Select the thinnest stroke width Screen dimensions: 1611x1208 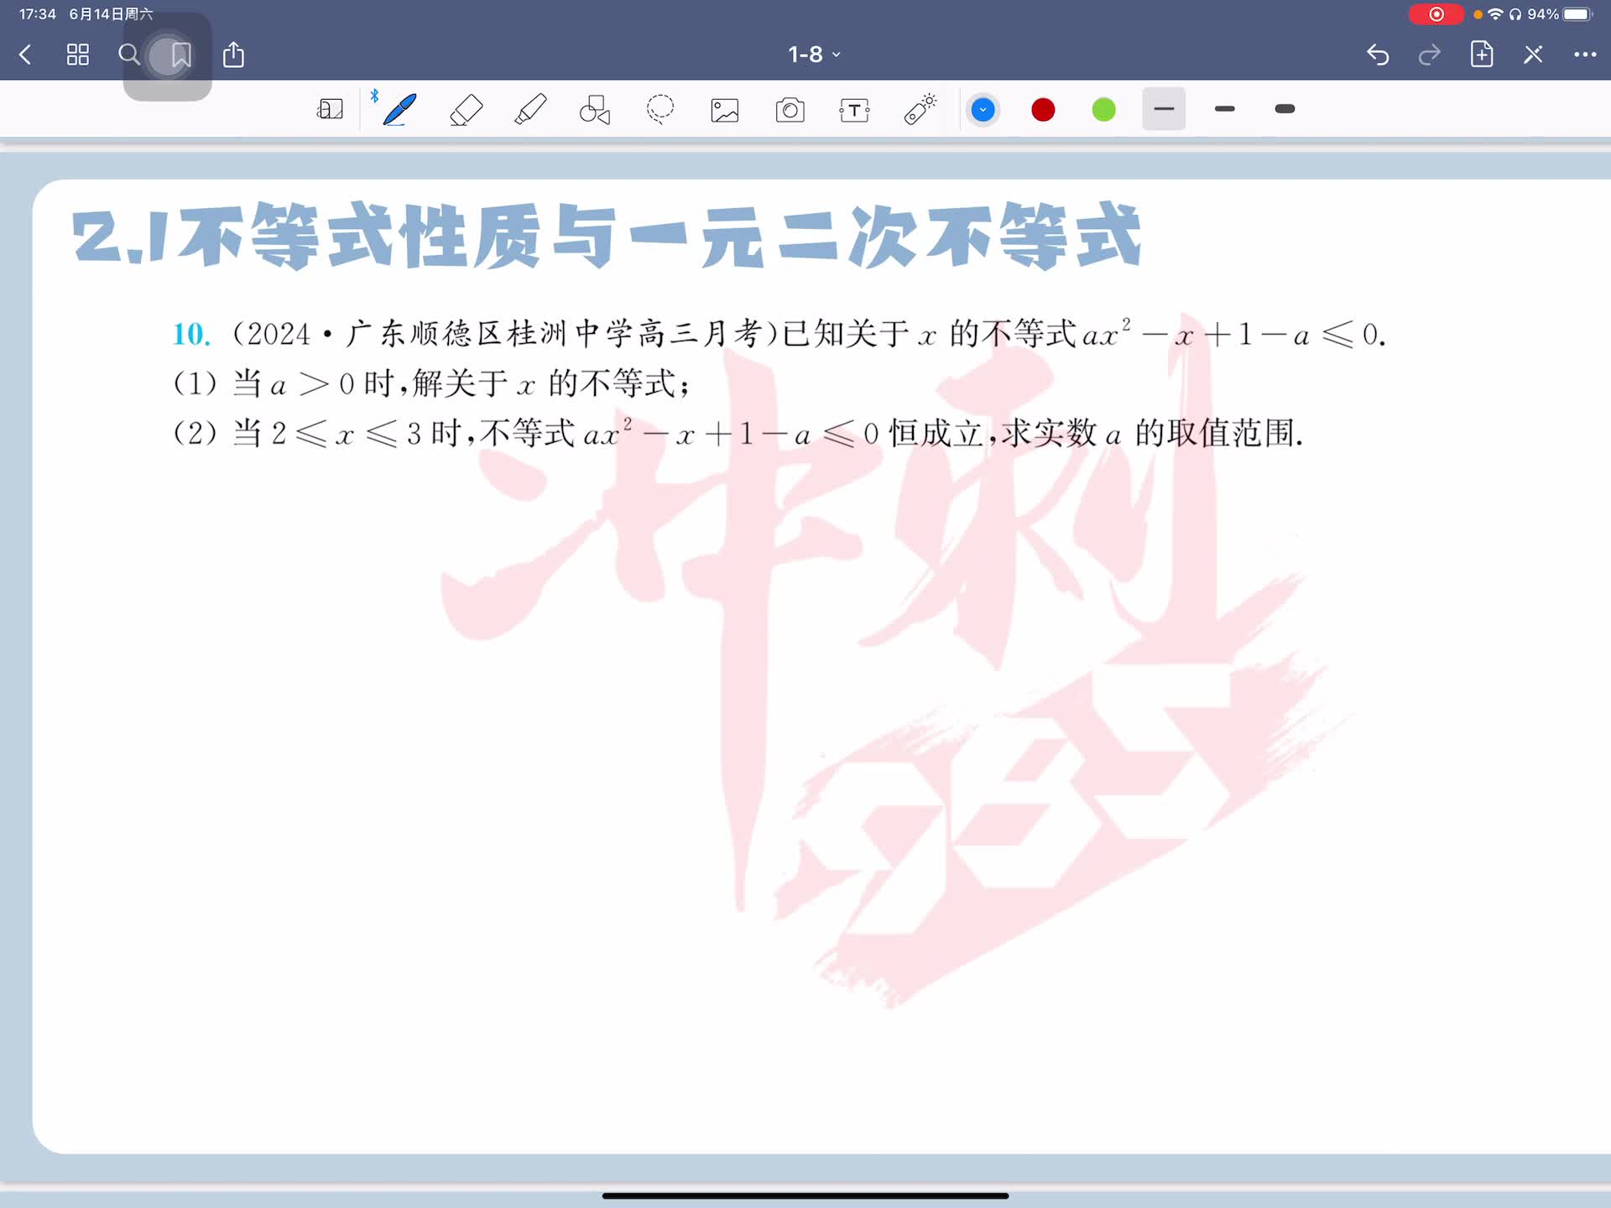[x=1164, y=109]
